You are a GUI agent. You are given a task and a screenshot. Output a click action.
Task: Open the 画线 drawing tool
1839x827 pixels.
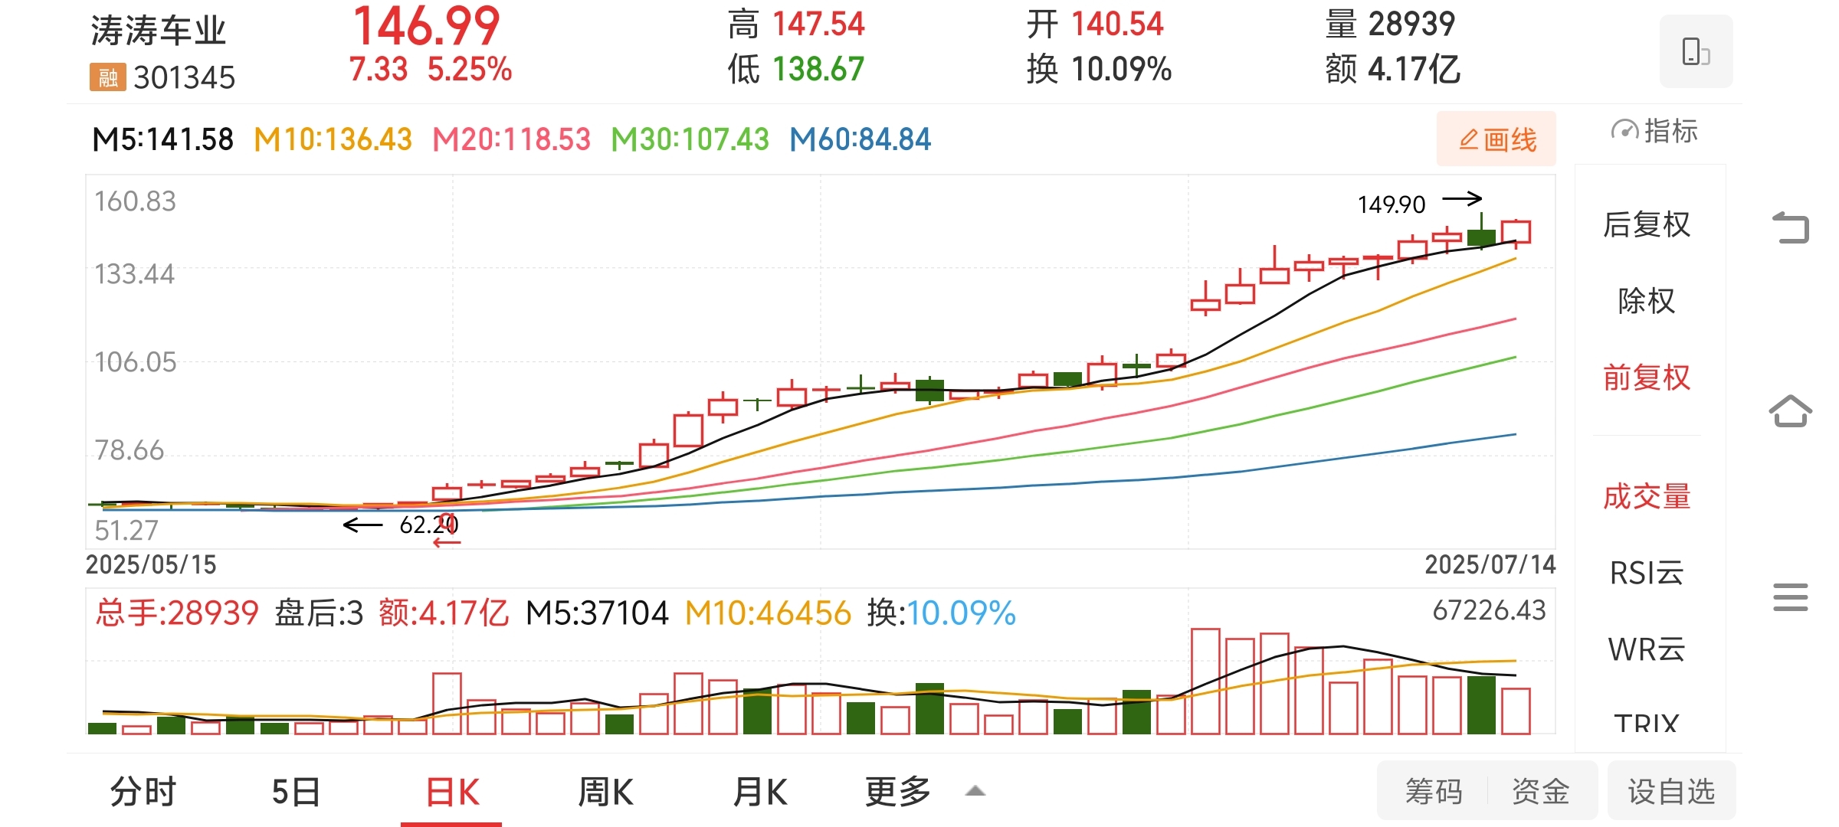(x=1496, y=139)
